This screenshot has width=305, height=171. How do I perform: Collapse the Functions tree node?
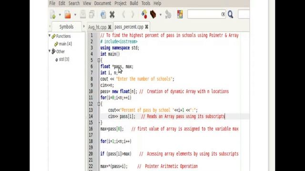pyautogui.click(x=50, y=36)
